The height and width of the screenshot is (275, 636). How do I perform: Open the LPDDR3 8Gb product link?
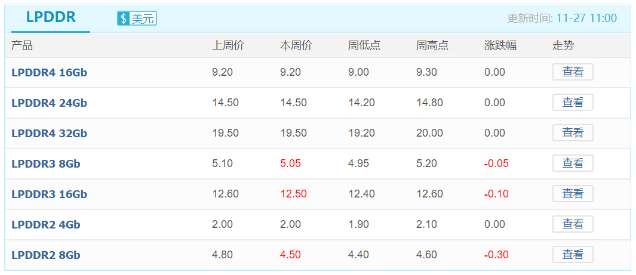click(46, 163)
